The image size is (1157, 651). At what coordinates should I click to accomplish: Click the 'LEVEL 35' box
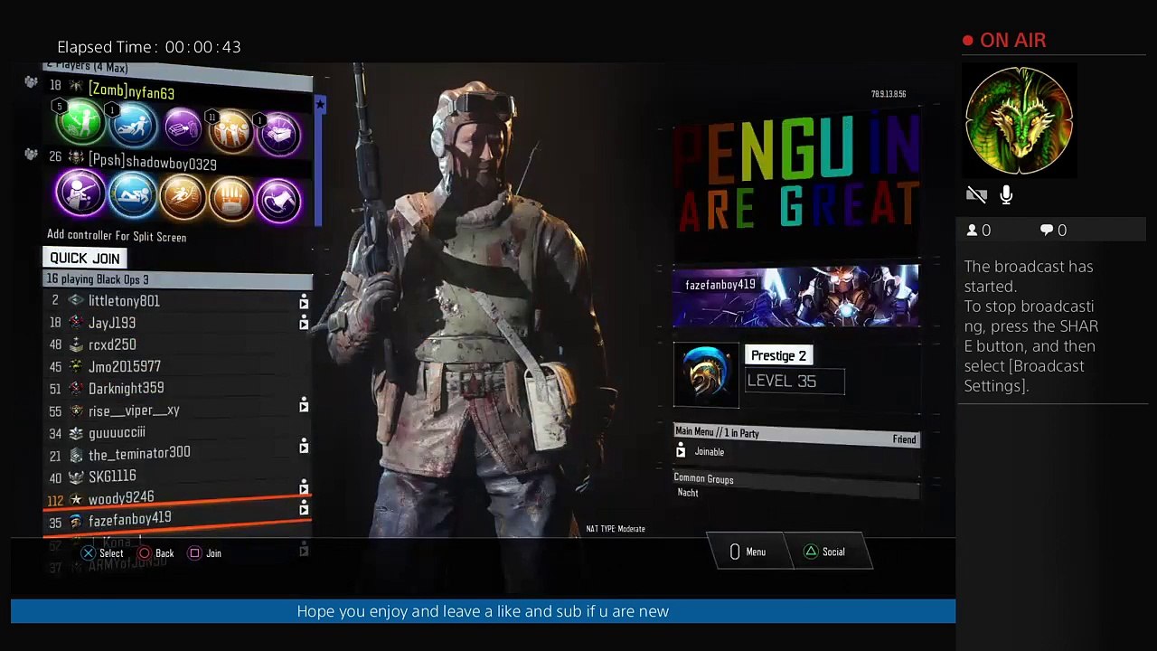pyautogui.click(x=795, y=382)
